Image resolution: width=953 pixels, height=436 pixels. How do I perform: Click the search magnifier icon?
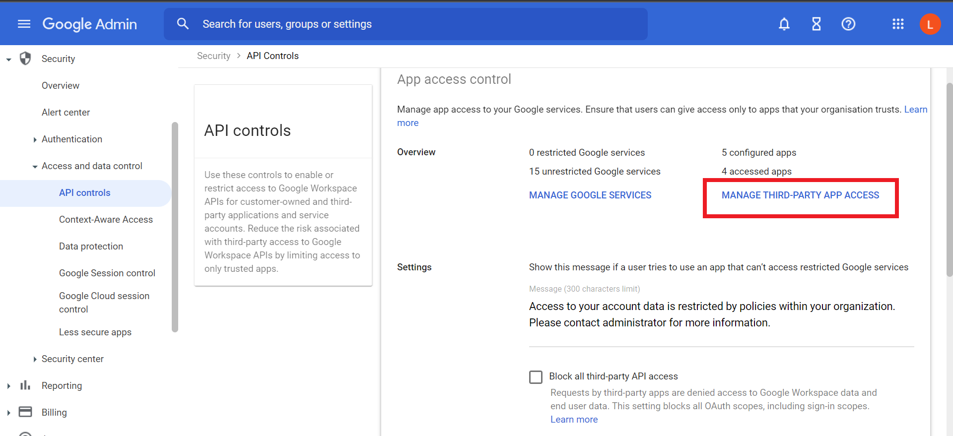[x=183, y=24]
